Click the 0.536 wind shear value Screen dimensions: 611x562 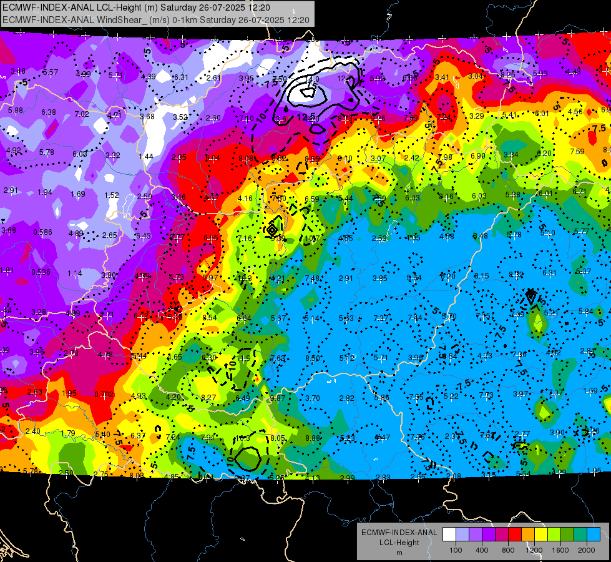[x=41, y=272]
